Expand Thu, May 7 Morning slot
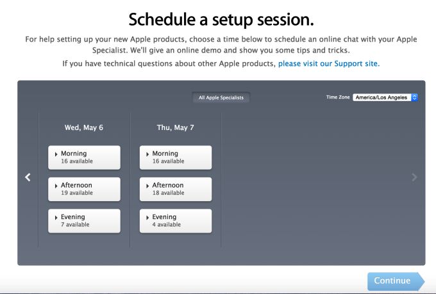 coord(176,157)
